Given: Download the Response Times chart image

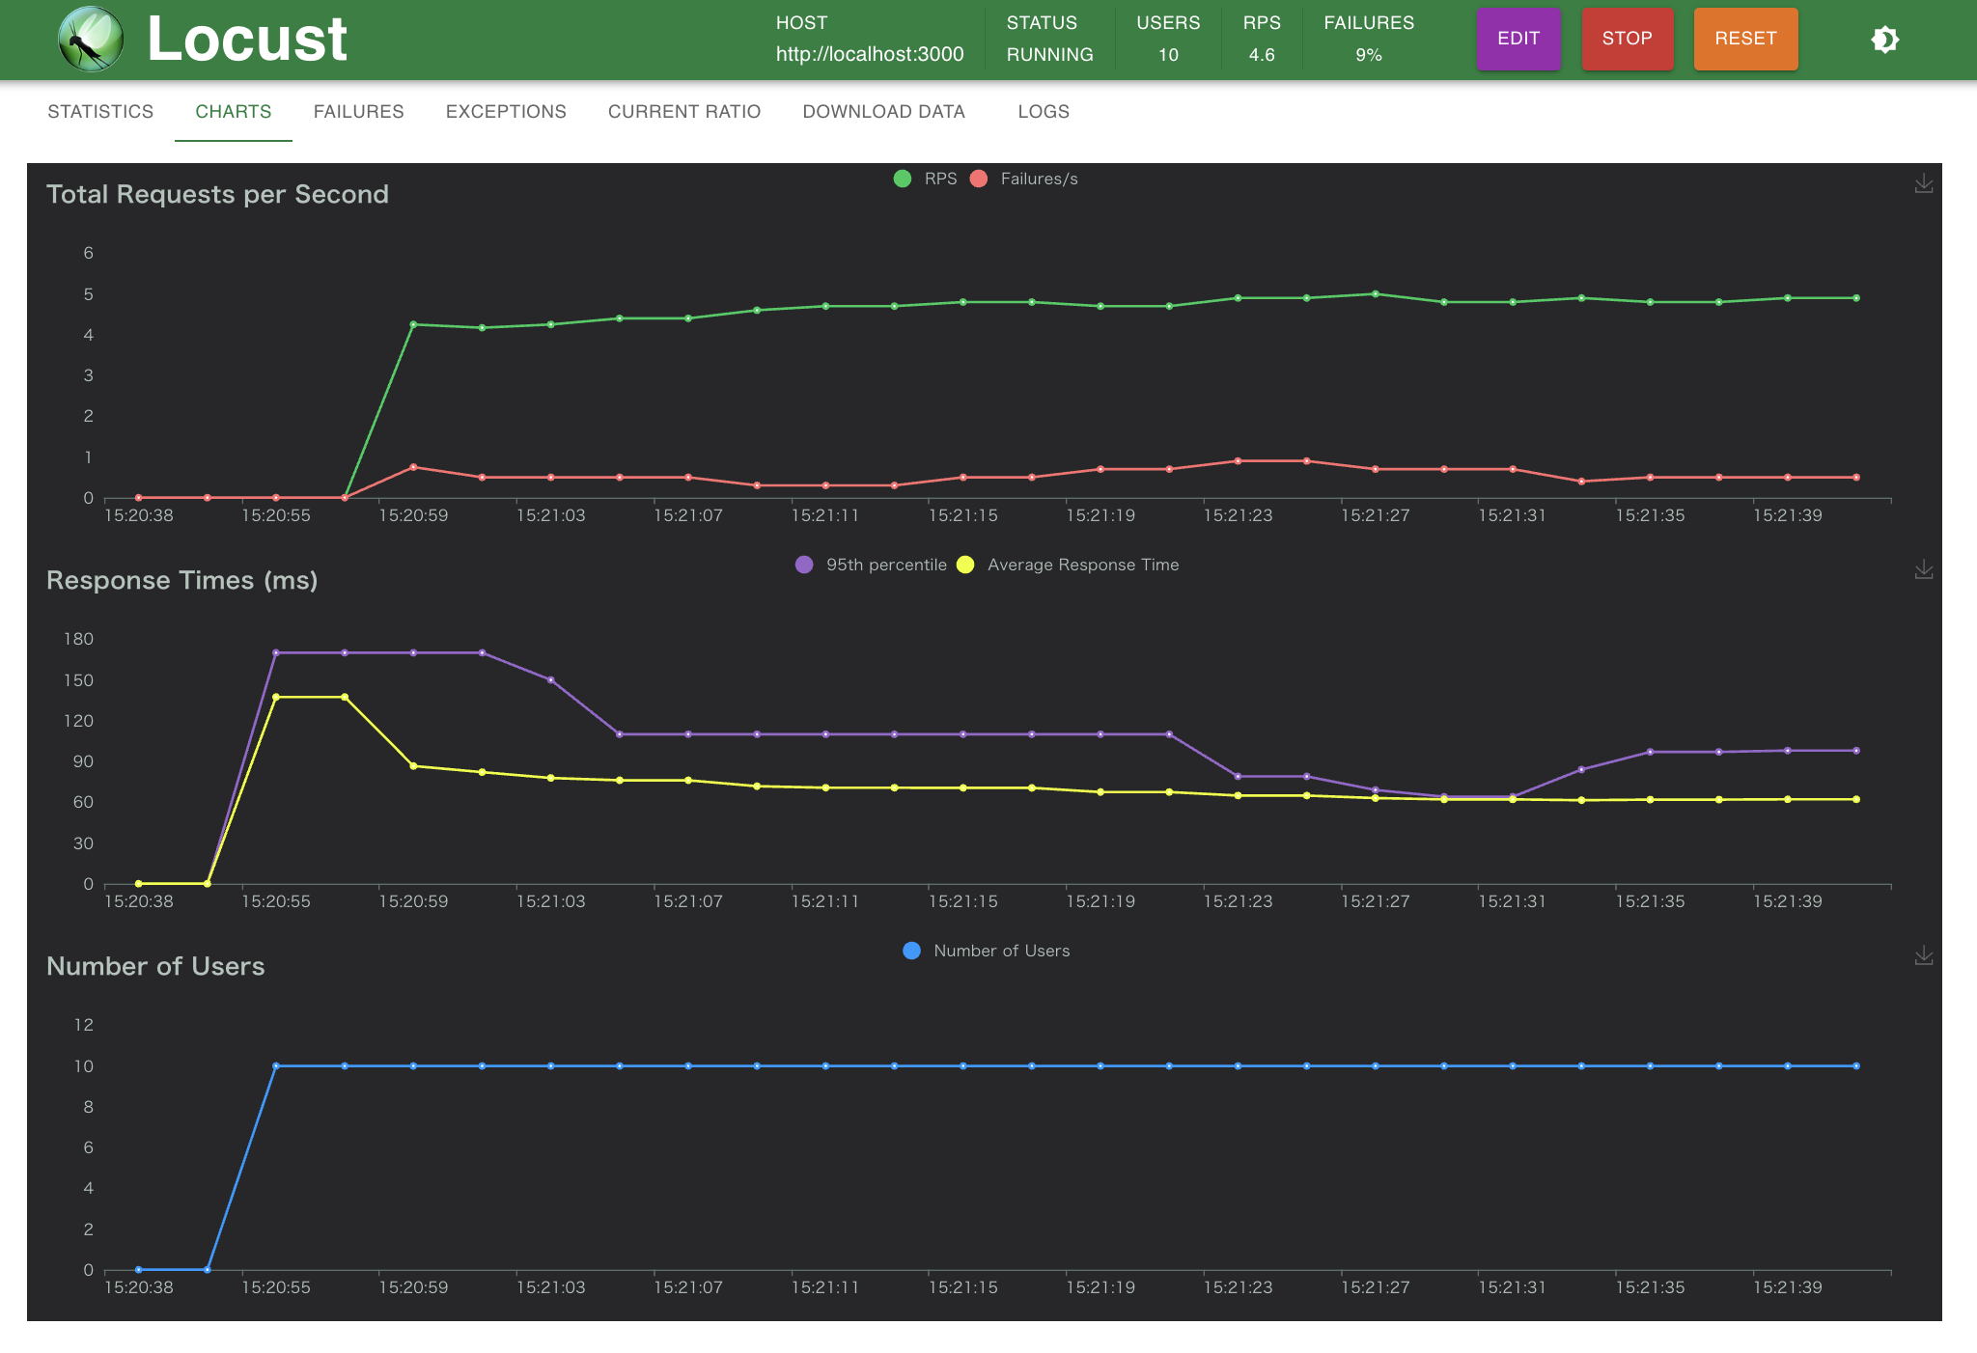Looking at the screenshot, I should [1923, 569].
